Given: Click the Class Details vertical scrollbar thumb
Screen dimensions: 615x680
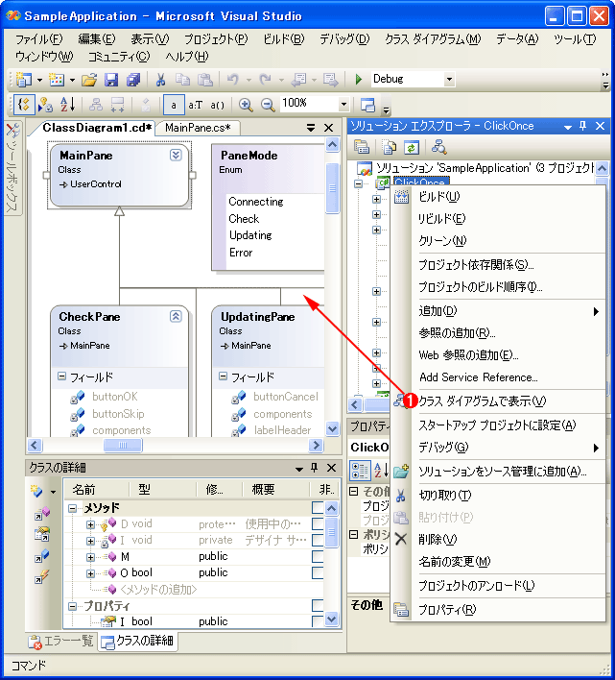Looking at the screenshot, I should [331, 532].
